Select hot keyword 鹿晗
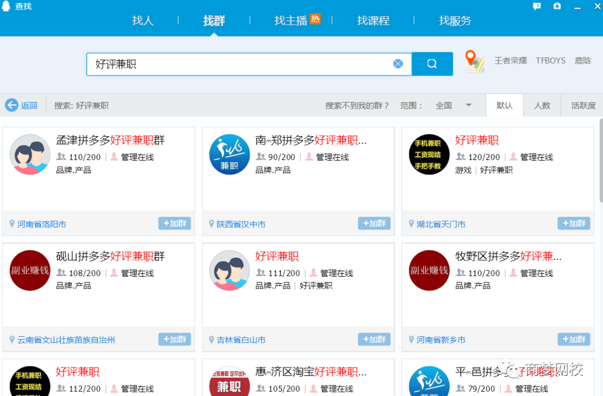 tap(582, 61)
